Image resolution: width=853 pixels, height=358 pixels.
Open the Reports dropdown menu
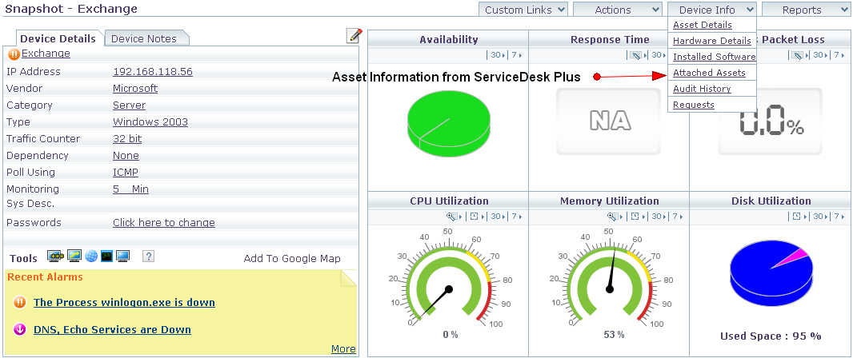(806, 10)
